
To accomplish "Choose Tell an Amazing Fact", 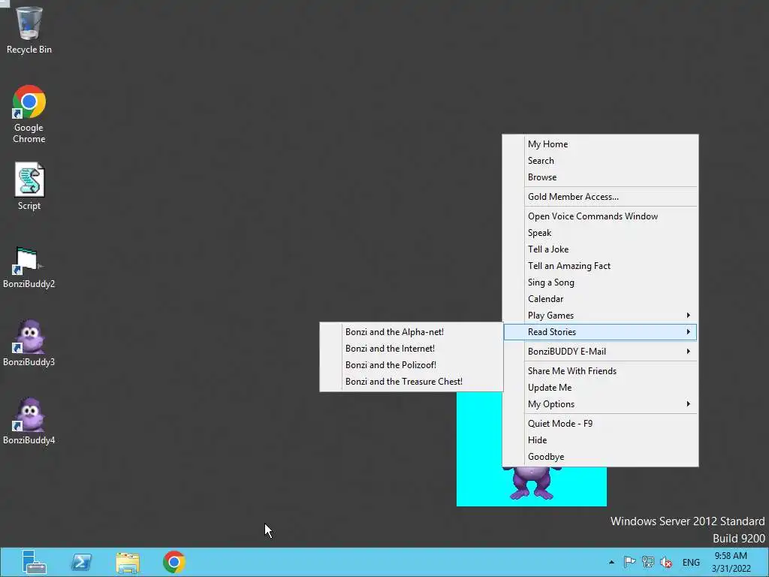I will [x=600, y=266].
